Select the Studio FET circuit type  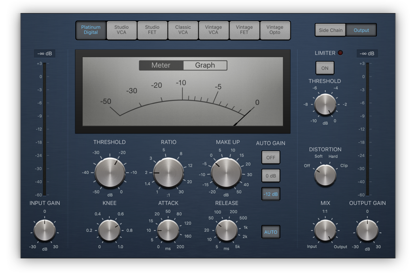pyautogui.click(x=152, y=30)
